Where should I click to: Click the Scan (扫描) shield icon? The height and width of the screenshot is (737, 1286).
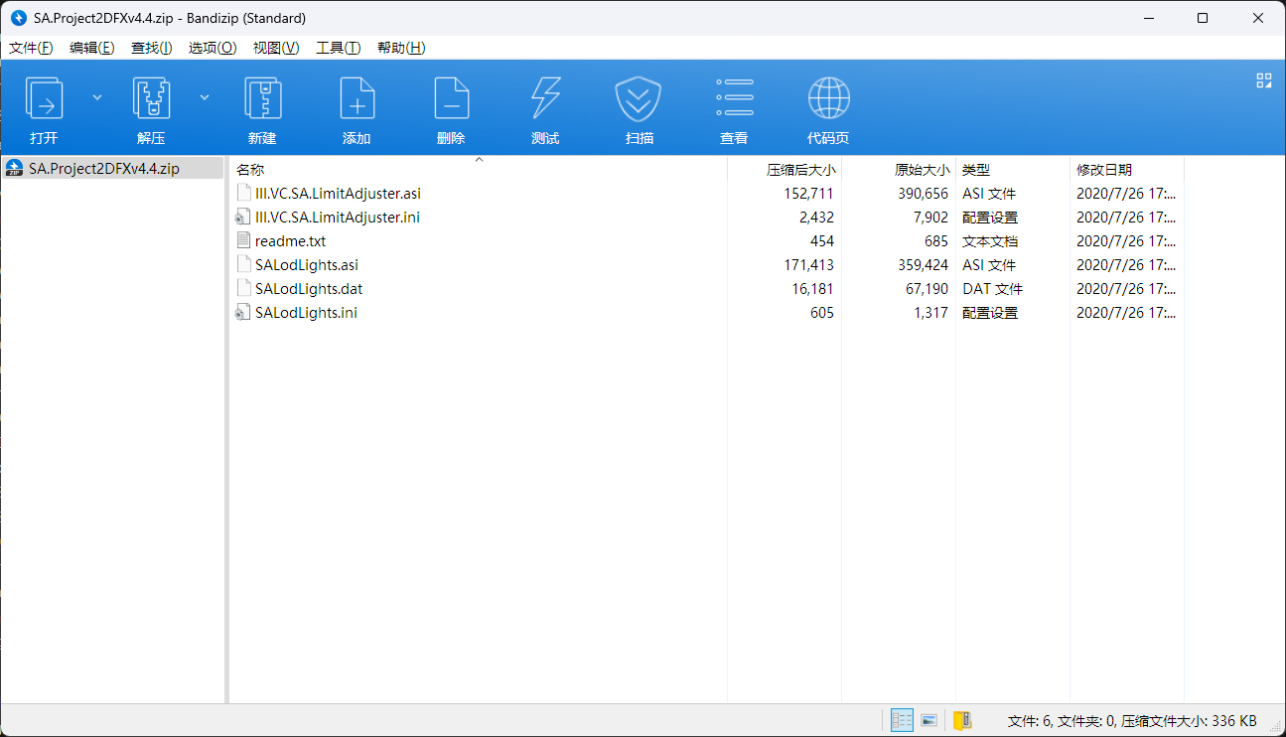pos(640,99)
